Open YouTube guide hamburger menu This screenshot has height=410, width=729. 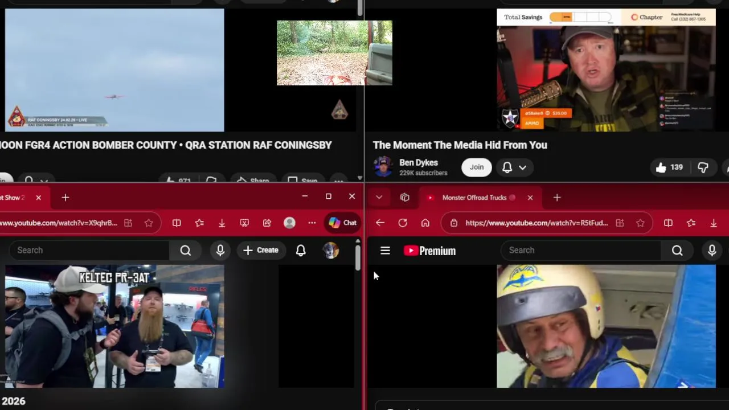[385, 251]
